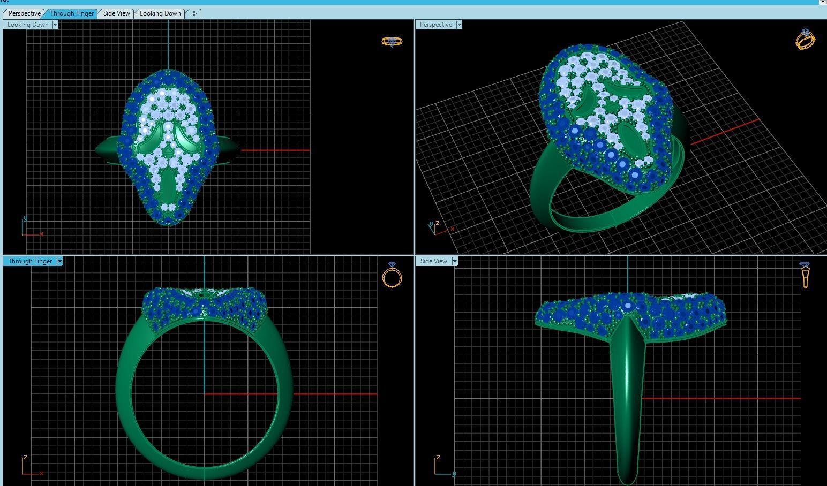The width and height of the screenshot is (827, 486).
Task: Click the Perspective viewport title label
Action: click(435, 25)
